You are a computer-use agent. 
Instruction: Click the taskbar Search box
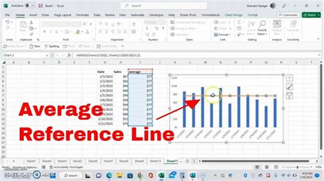point(71,175)
